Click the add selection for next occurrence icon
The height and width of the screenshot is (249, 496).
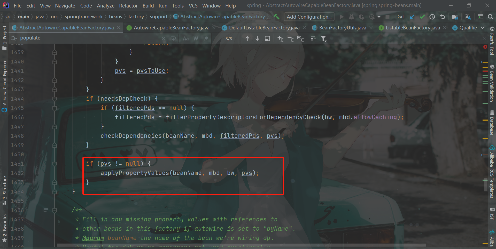pyautogui.click(x=281, y=39)
